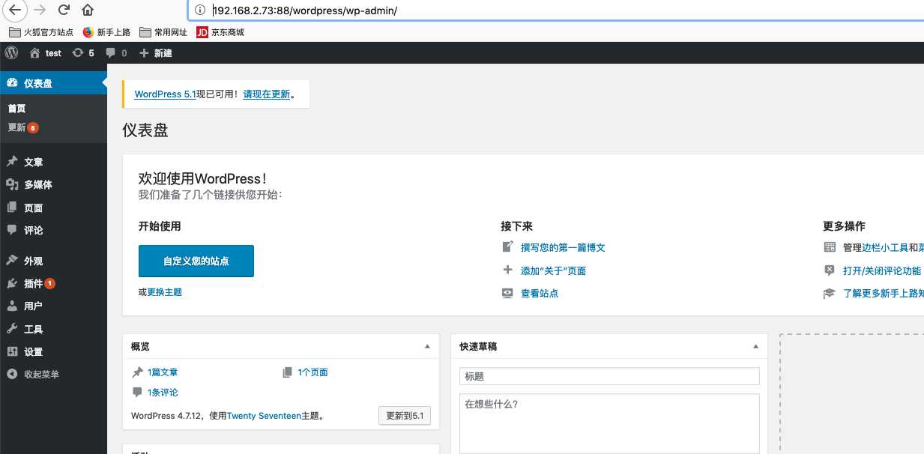Click the 更换主题 link
Viewport: 924px width, 454px height.
(x=165, y=291)
